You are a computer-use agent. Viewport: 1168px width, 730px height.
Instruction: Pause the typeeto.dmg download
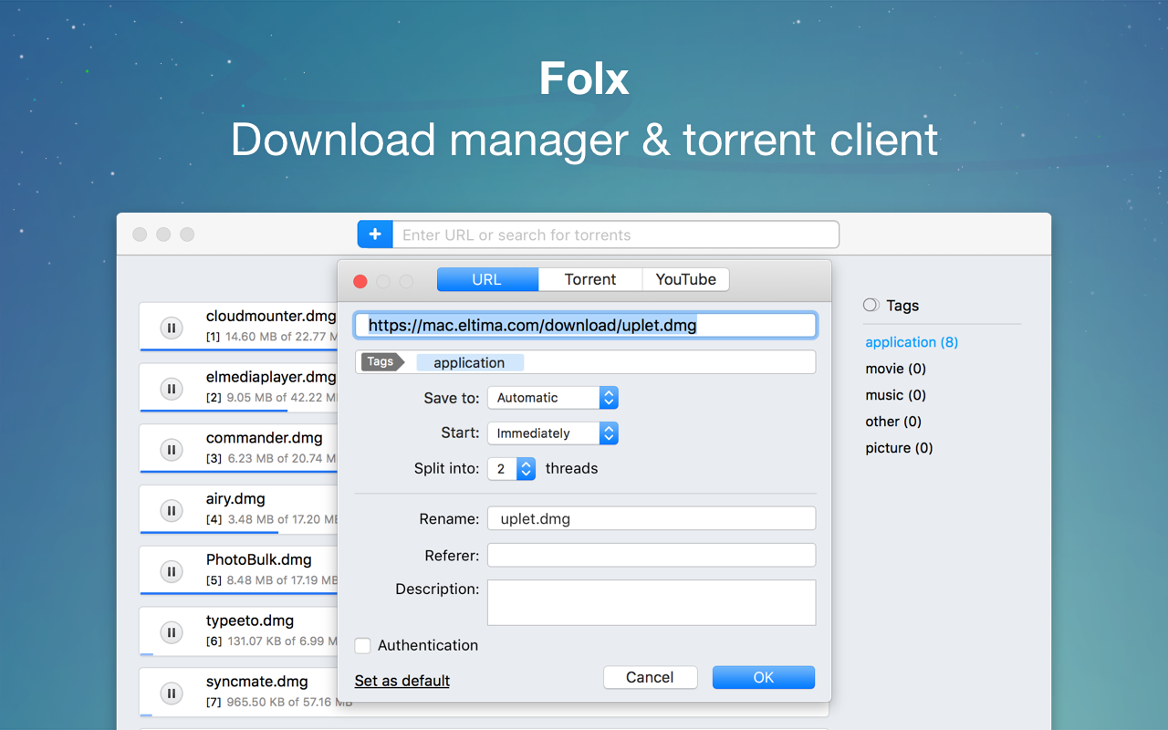click(x=171, y=632)
